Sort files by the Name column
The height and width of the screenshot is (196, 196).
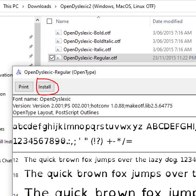[62, 21]
